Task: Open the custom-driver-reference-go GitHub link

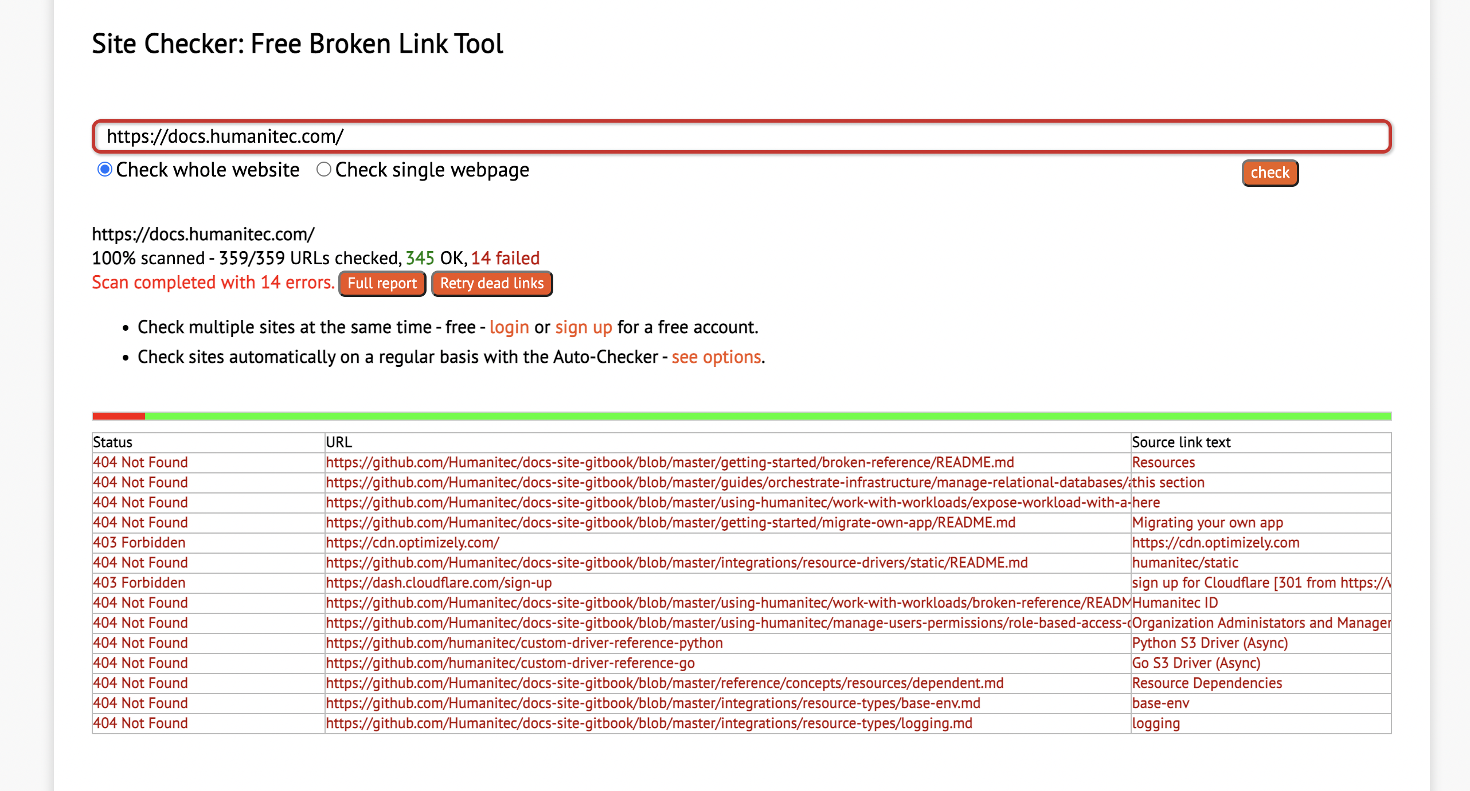Action: pyautogui.click(x=510, y=663)
